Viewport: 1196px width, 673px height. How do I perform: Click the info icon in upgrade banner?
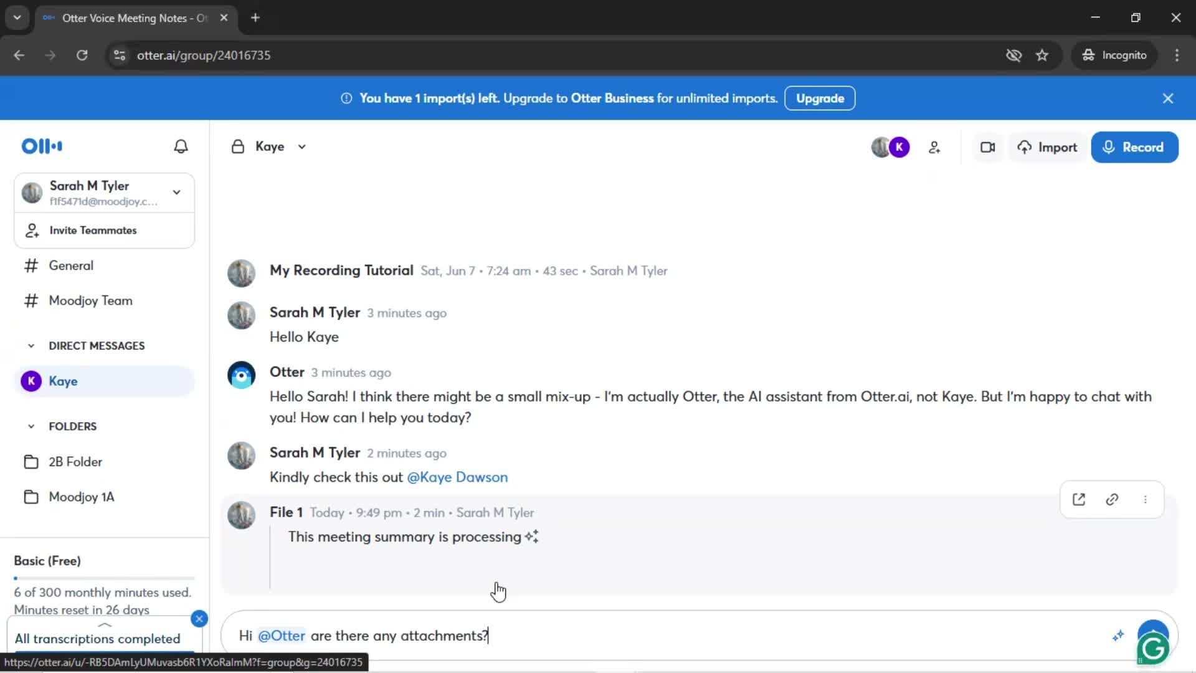click(346, 98)
